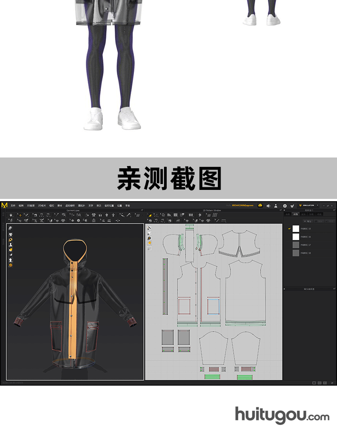Click the Marvelous Designer logo icon
Image resolution: width=337 pixels, height=432 pixels.
pyautogui.click(x=4, y=205)
